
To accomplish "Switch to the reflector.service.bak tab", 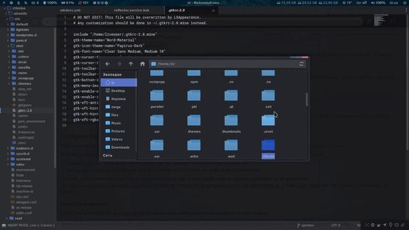I will [x=132, y=10].
